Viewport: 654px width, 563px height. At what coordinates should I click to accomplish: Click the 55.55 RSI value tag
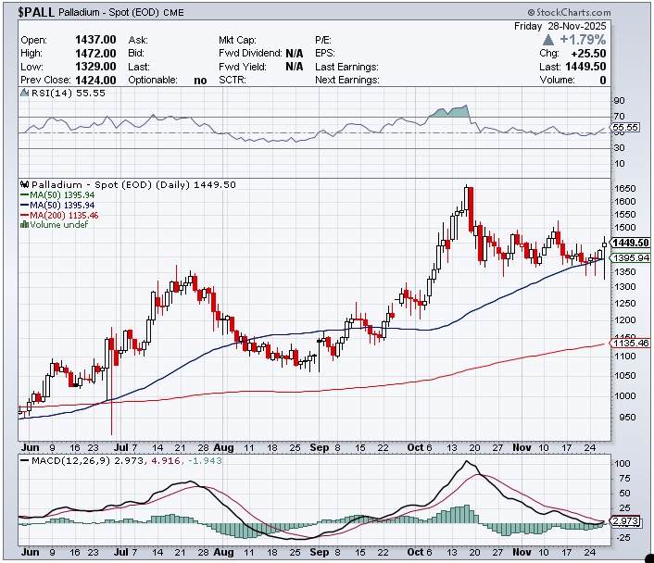tap(626, 127)
